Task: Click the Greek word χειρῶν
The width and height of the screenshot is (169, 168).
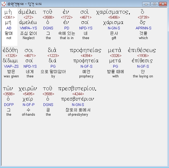Action: [x=28, y=89]
